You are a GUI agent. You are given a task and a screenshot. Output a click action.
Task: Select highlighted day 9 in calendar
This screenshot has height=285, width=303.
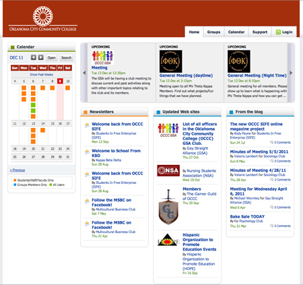coord(60,81)
